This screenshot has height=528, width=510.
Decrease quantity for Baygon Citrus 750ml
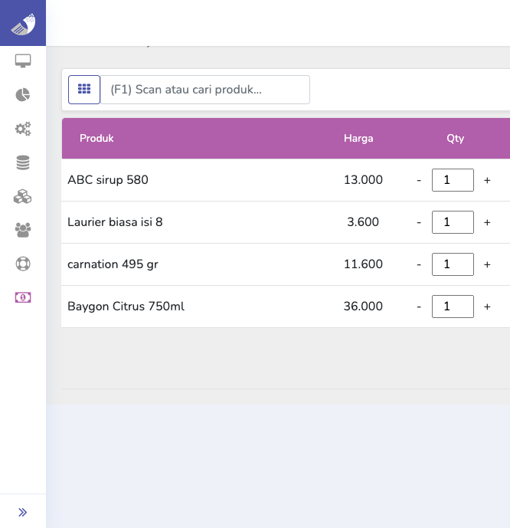pyautogui.click(x=419, y=307)
